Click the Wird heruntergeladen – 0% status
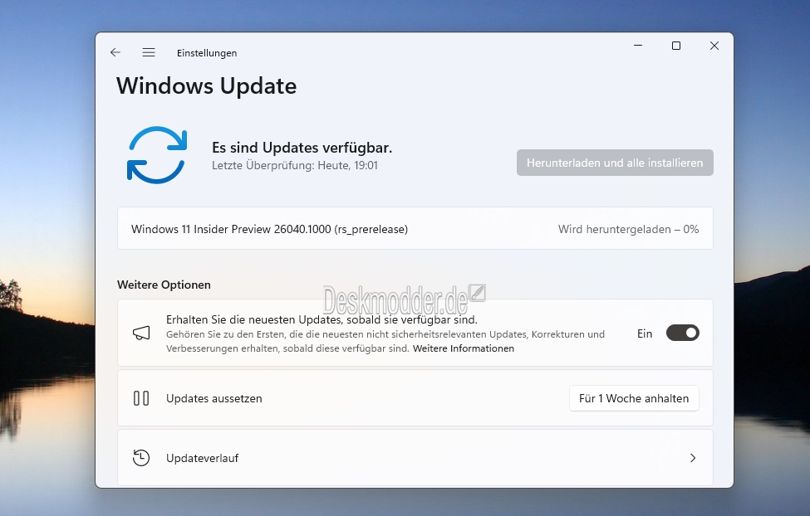The width and height of the screenshot is (810, 516). [x=628, y=229]
